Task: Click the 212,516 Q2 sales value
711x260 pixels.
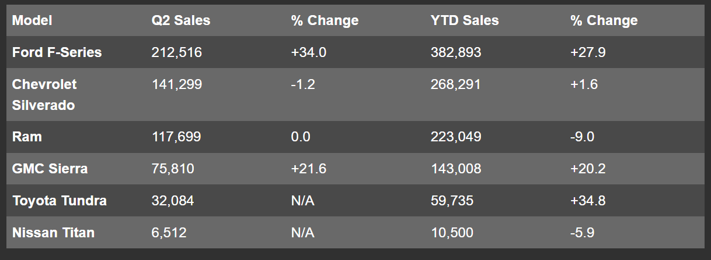Action: click(176, 52)
